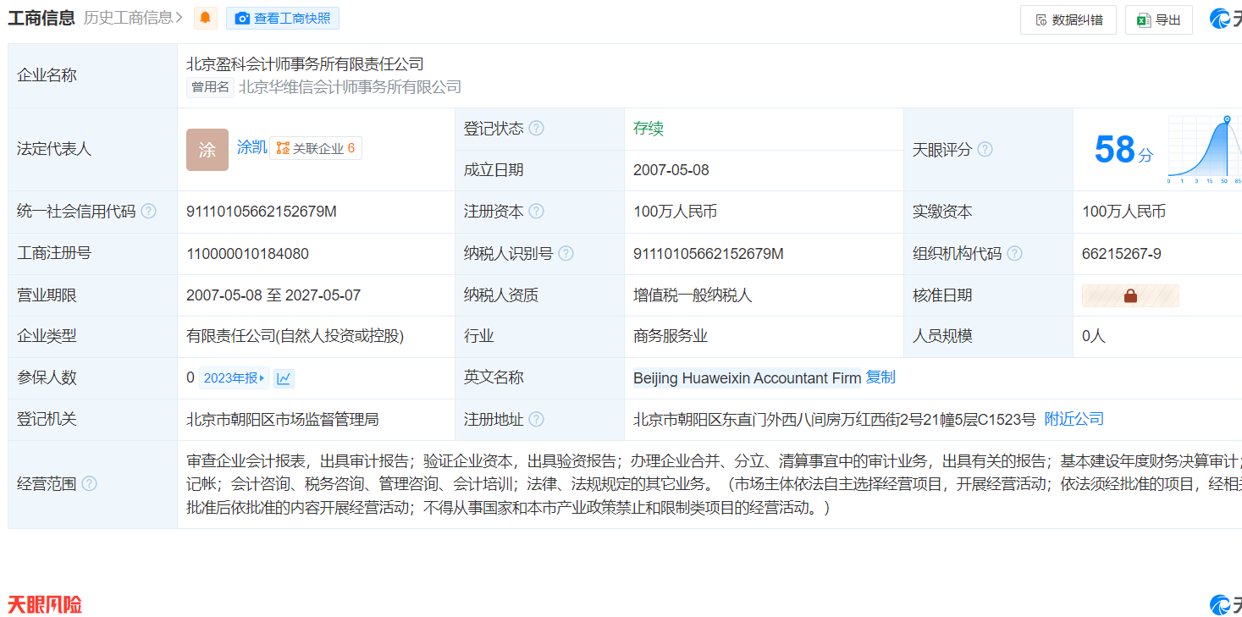Select company name 北京盈科会计师事务所有限责任公司
The height and width of the screenshot is (617, 1242).
pos(305,63)
